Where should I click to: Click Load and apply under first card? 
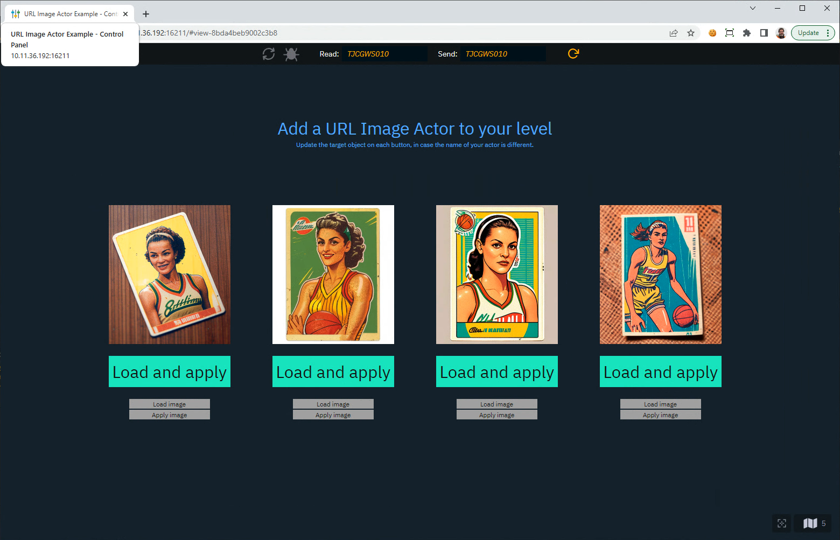170,371
